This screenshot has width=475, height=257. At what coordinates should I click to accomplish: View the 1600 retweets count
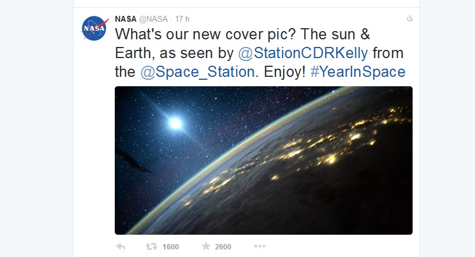(171, 247)
